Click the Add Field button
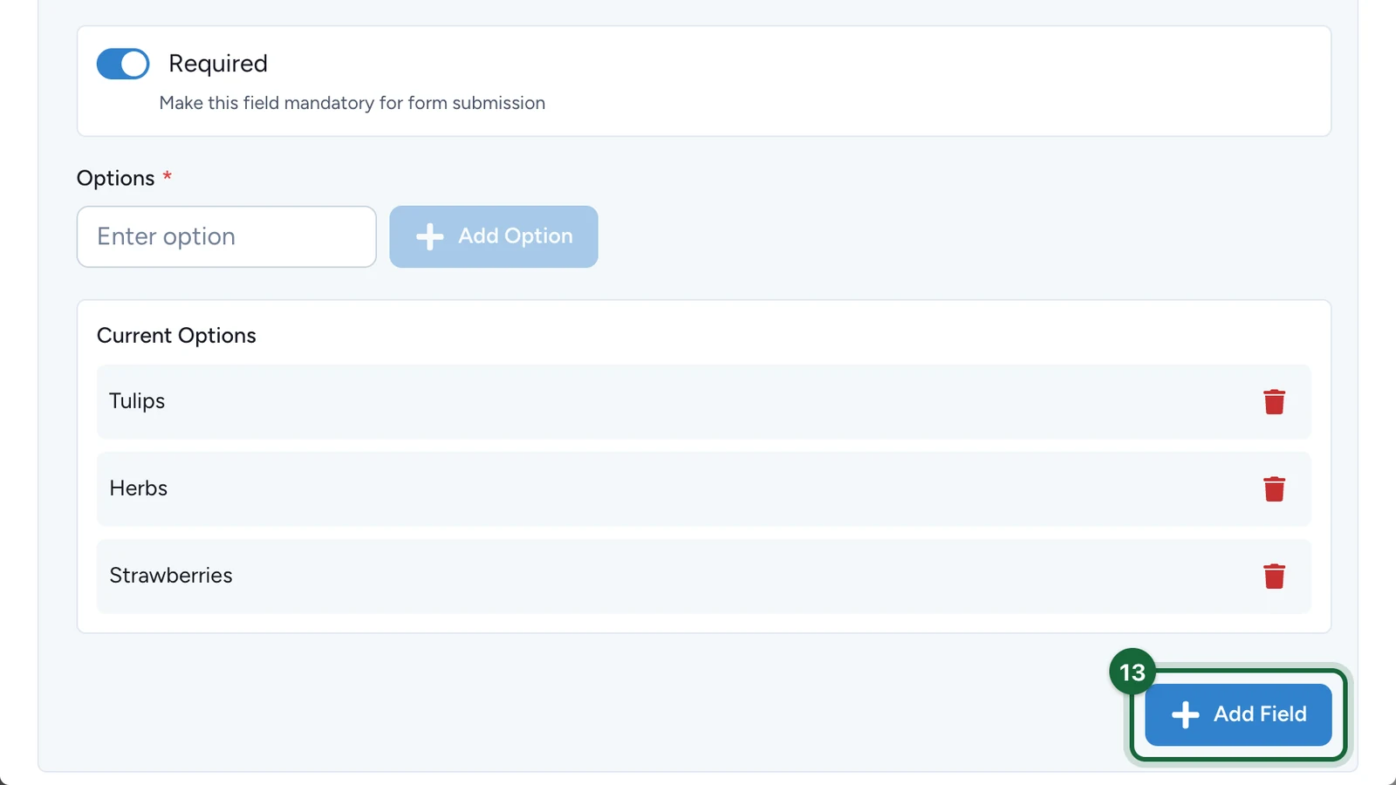 1238,714
